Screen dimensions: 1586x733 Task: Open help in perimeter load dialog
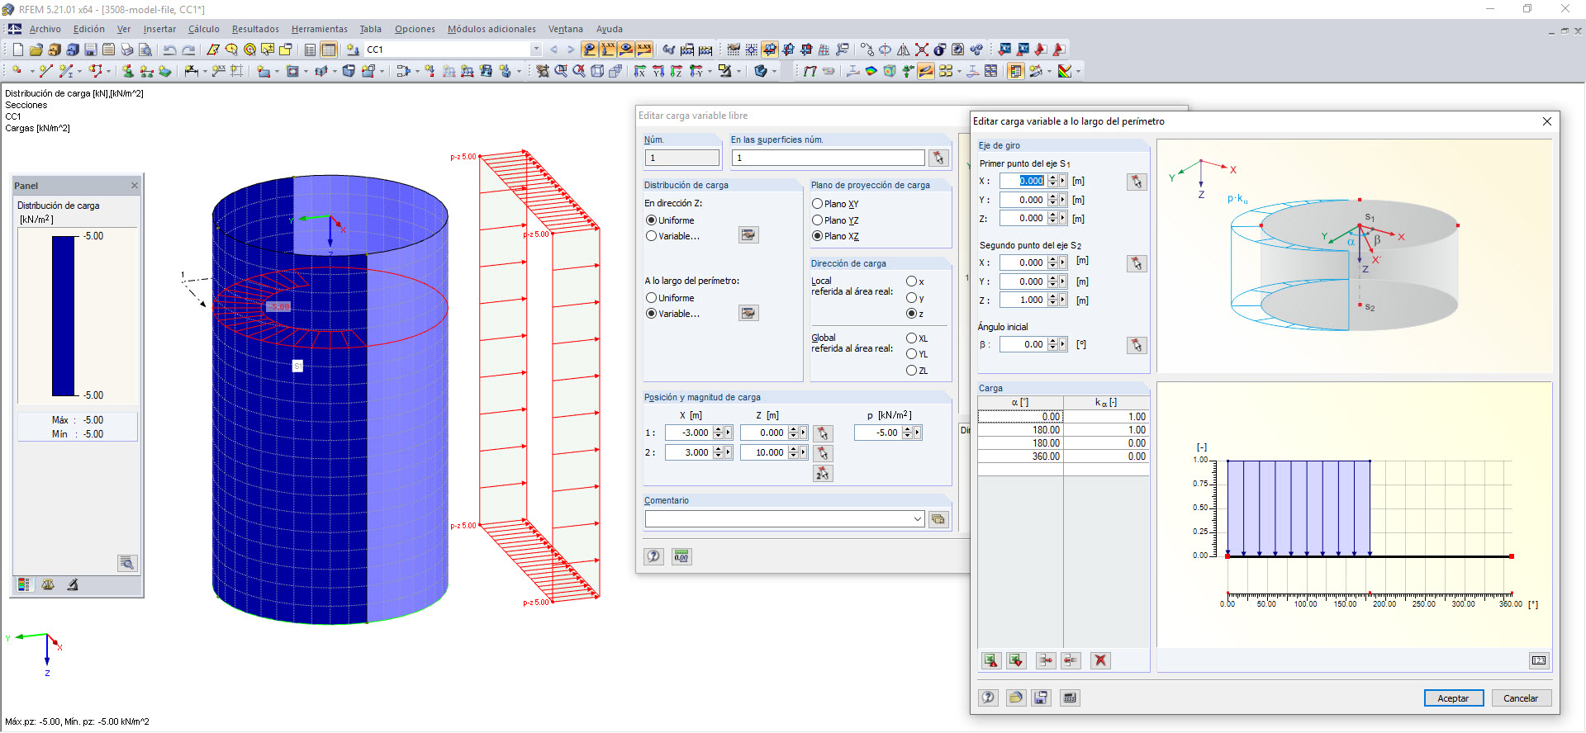coord(989,698)
